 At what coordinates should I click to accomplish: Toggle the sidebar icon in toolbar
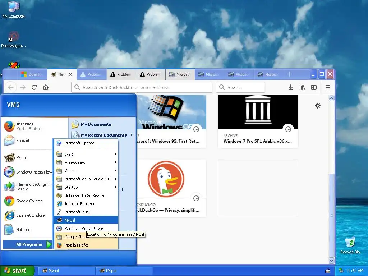point(313,87)
